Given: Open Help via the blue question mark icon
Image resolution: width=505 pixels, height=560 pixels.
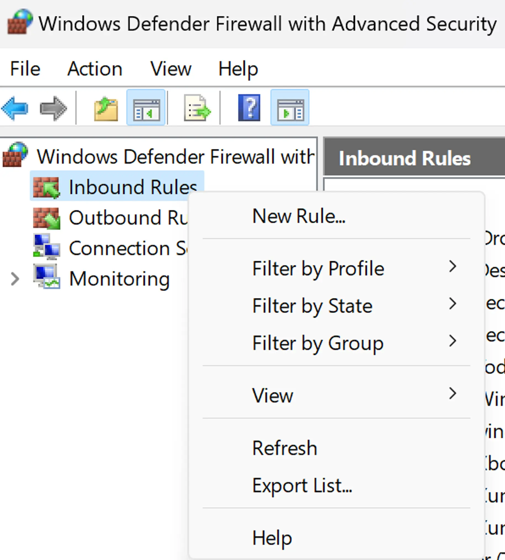Looking at the screenshot, I should [249, 108].
